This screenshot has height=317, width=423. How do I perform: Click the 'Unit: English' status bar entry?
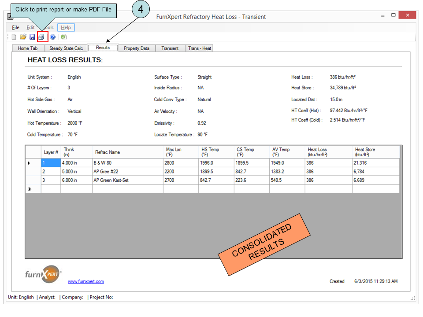pyautogui.click(x=21, y=297)
